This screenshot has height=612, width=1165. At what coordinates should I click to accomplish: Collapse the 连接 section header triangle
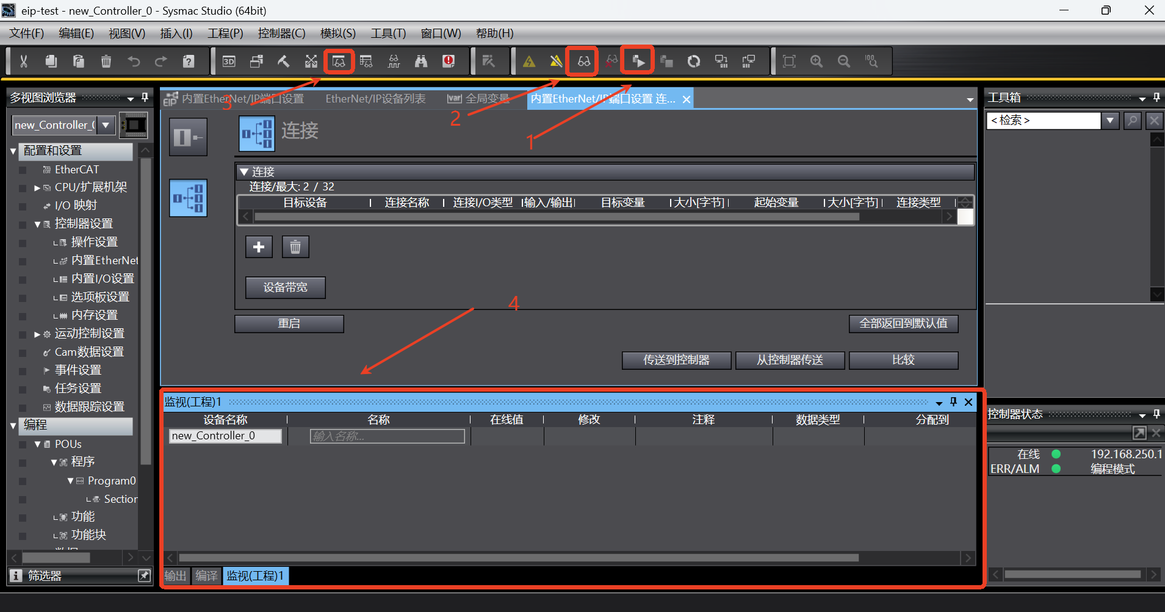click(244, 171)
